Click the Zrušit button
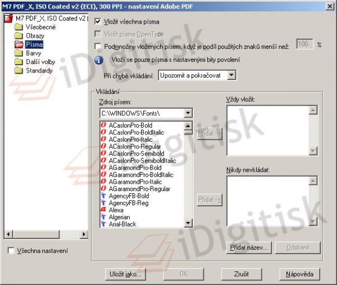Image resolution: width=337 pixels, height=285 pixels. click(242, 274)
